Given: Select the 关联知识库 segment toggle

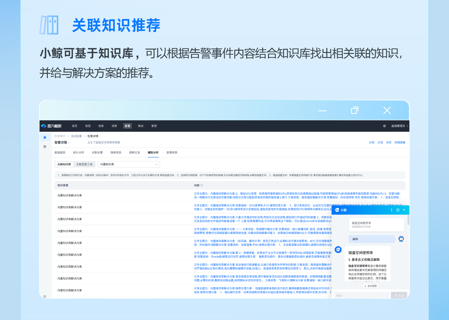Looking at the screenshot, I should (x=64, y=164).
